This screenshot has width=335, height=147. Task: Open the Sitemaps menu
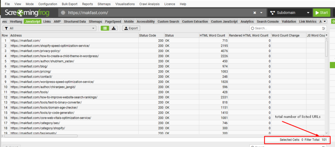pos(104,4)
